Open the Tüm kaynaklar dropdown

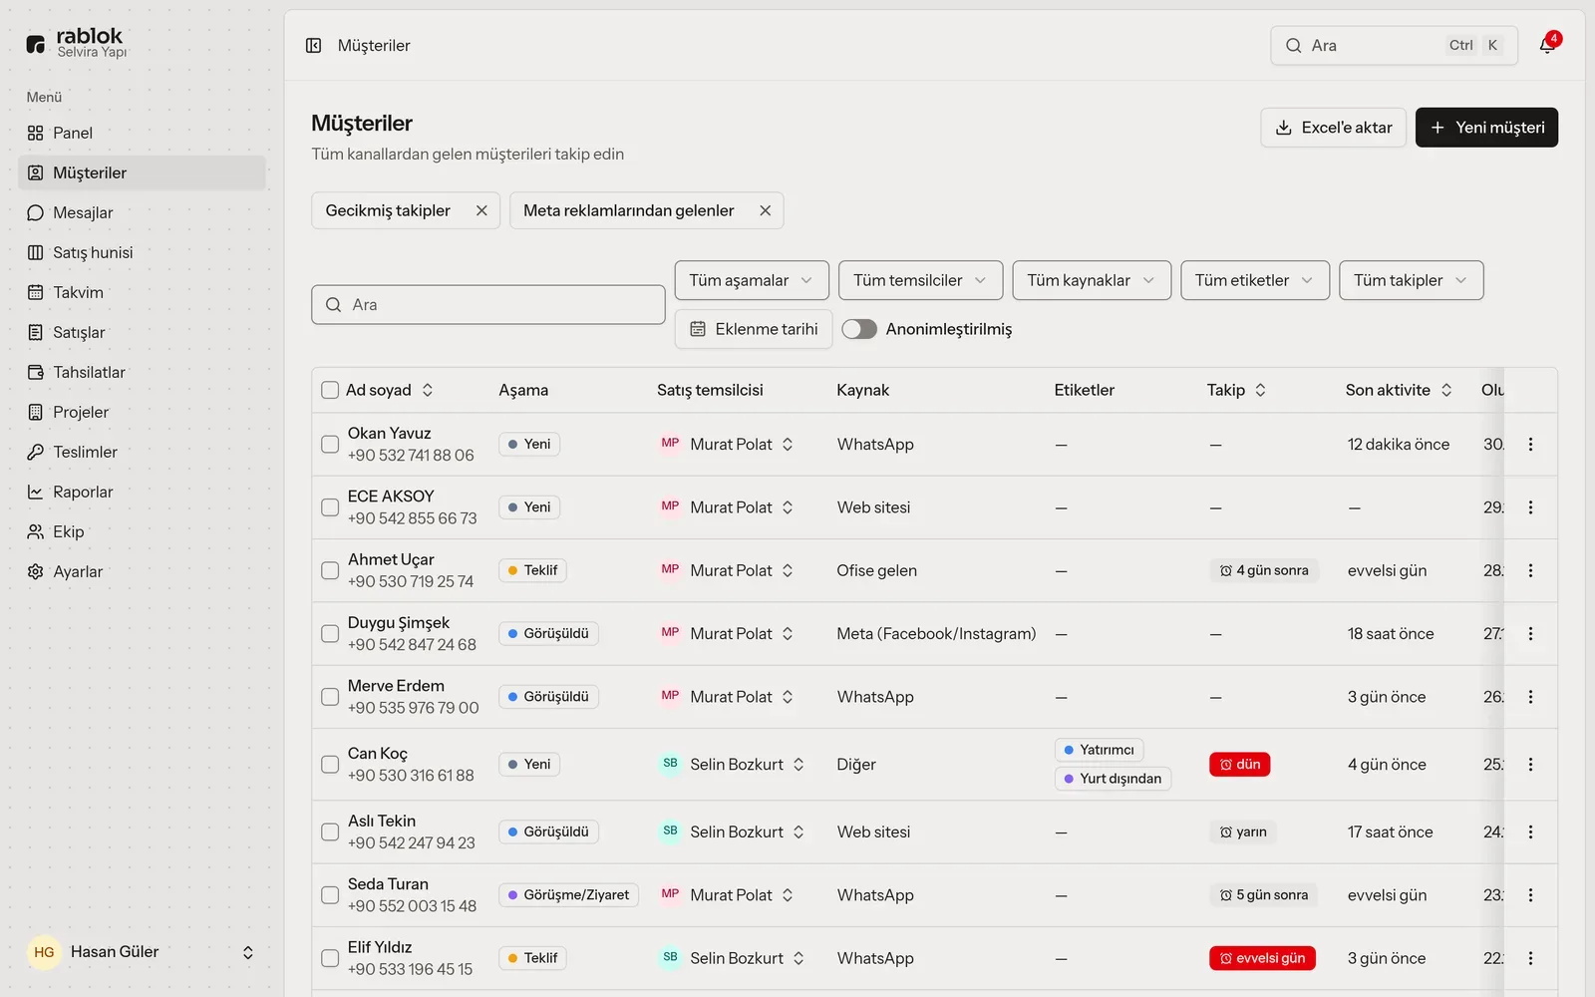click(x=1092, y=280)
